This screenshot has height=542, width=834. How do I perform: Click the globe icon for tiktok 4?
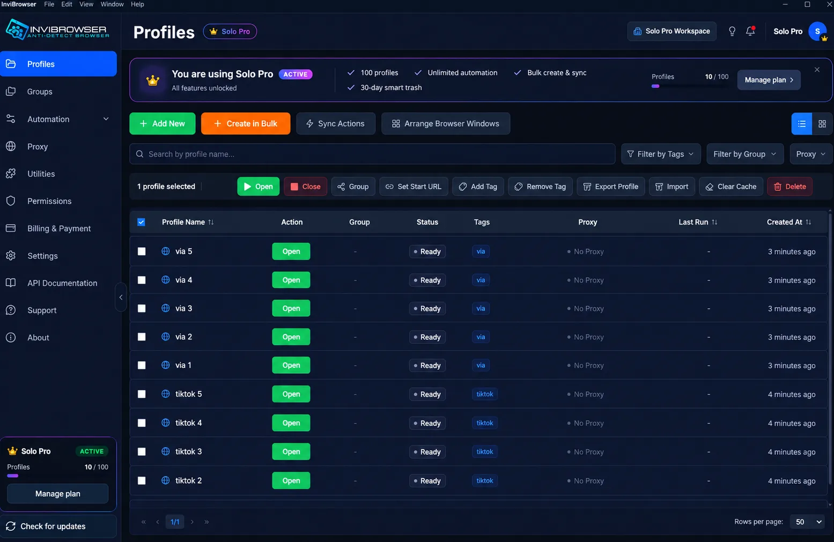[166, 422]
